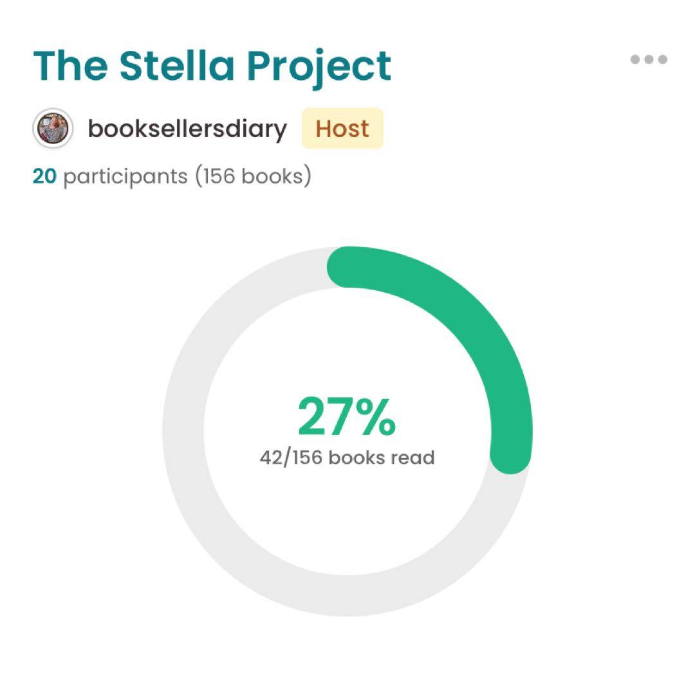Click the gray ring's left side
Screen dimensions: 695x695
click(183, 431)
